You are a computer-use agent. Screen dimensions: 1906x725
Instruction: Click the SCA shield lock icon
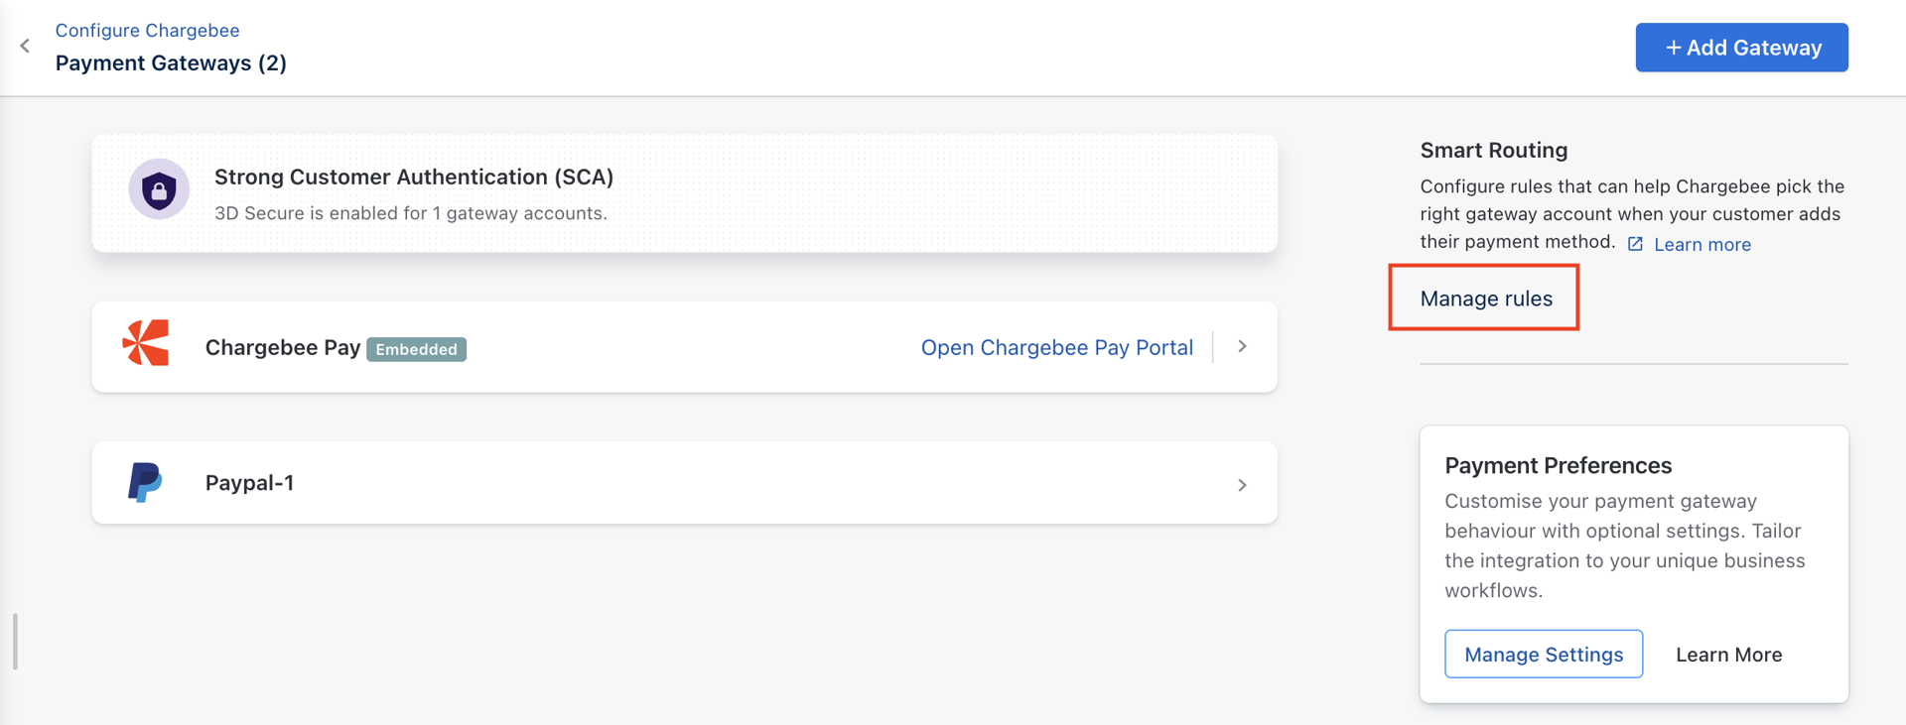point(159,188)
